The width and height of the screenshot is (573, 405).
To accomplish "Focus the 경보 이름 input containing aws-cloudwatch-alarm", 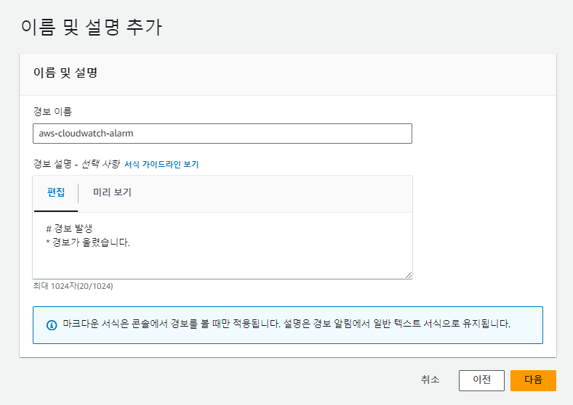I will [222, 134].
